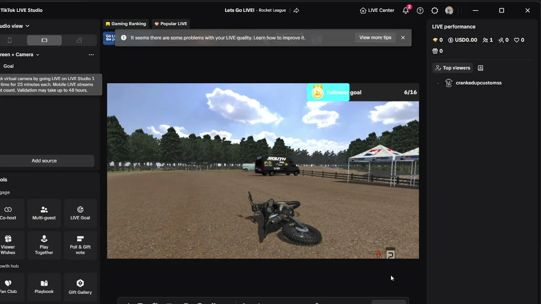Click the Follower goal widget badge

[328, 92]
